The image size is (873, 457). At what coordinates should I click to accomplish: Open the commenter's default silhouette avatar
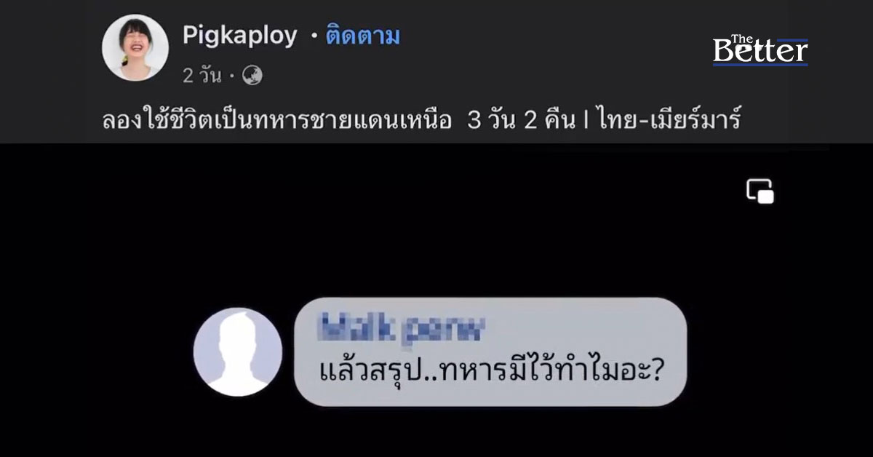coord(238,351)
